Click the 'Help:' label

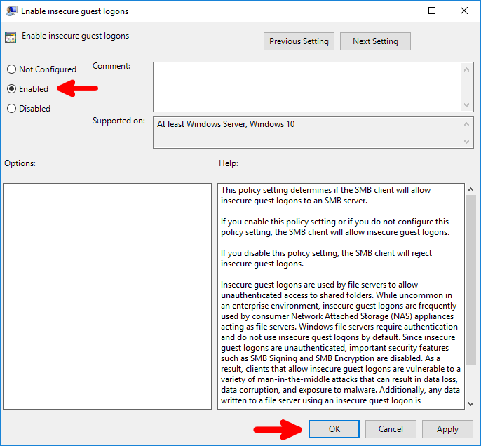pos(229,163)
